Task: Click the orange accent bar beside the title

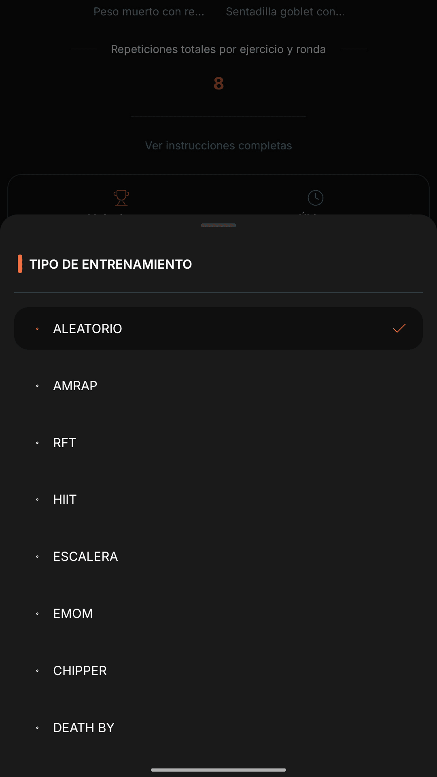Action: coord(20,264)
